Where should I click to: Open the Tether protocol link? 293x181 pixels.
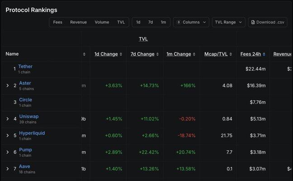coord(25,67)
